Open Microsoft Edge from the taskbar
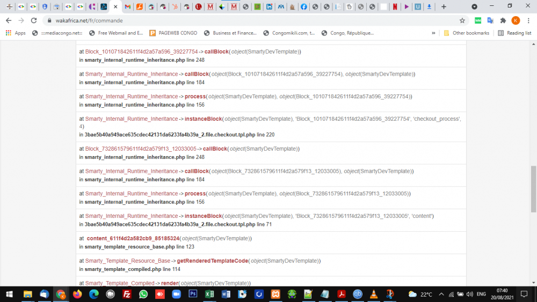 pyautogui.click(x=94, y=294)
